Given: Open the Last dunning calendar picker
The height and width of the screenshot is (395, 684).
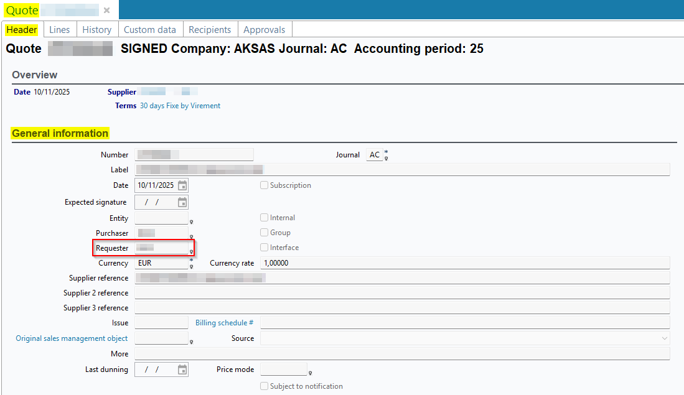Looking at the screenshot, I should (182, 369).
